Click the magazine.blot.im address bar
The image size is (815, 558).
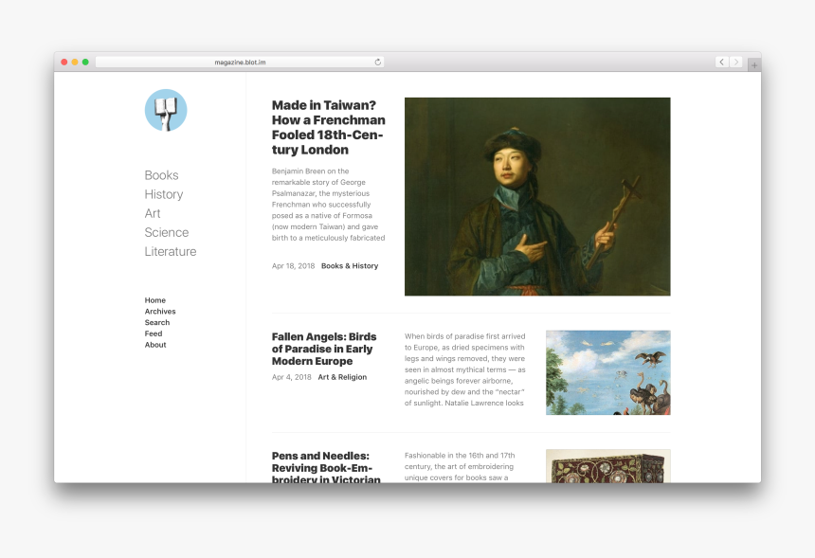click(x=240, y=63)
